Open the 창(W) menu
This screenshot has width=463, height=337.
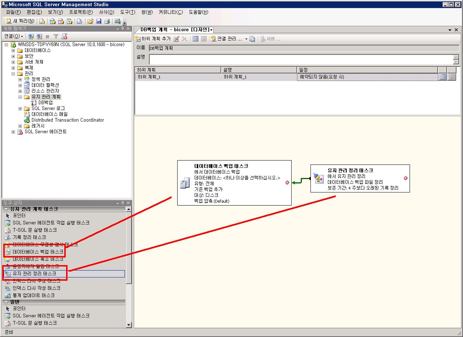pos(147,12)
